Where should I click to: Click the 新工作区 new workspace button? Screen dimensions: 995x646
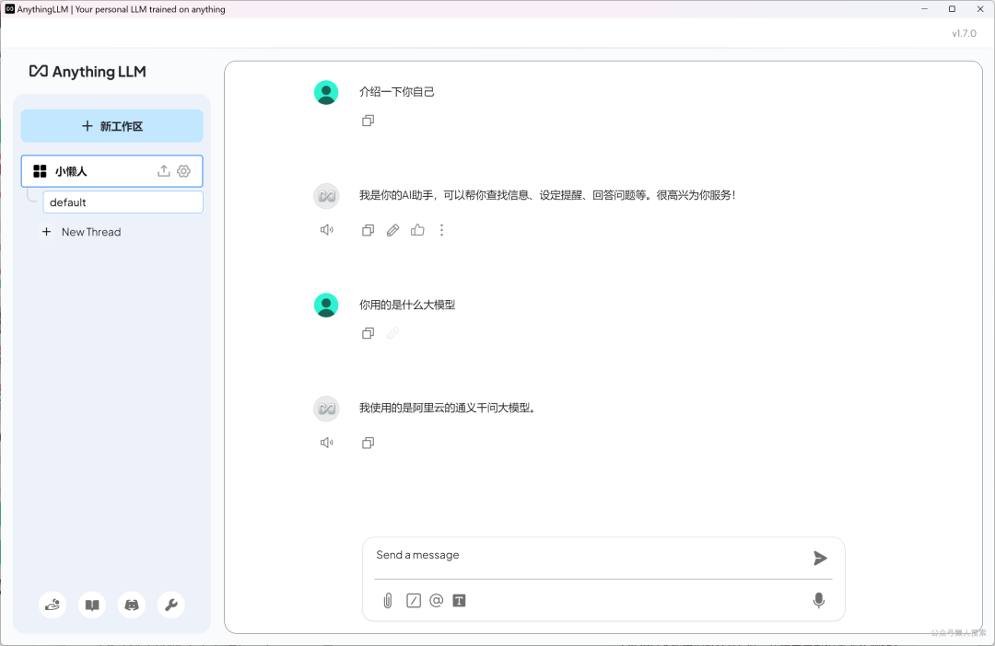pyautogui.click(x=111, y=126)
